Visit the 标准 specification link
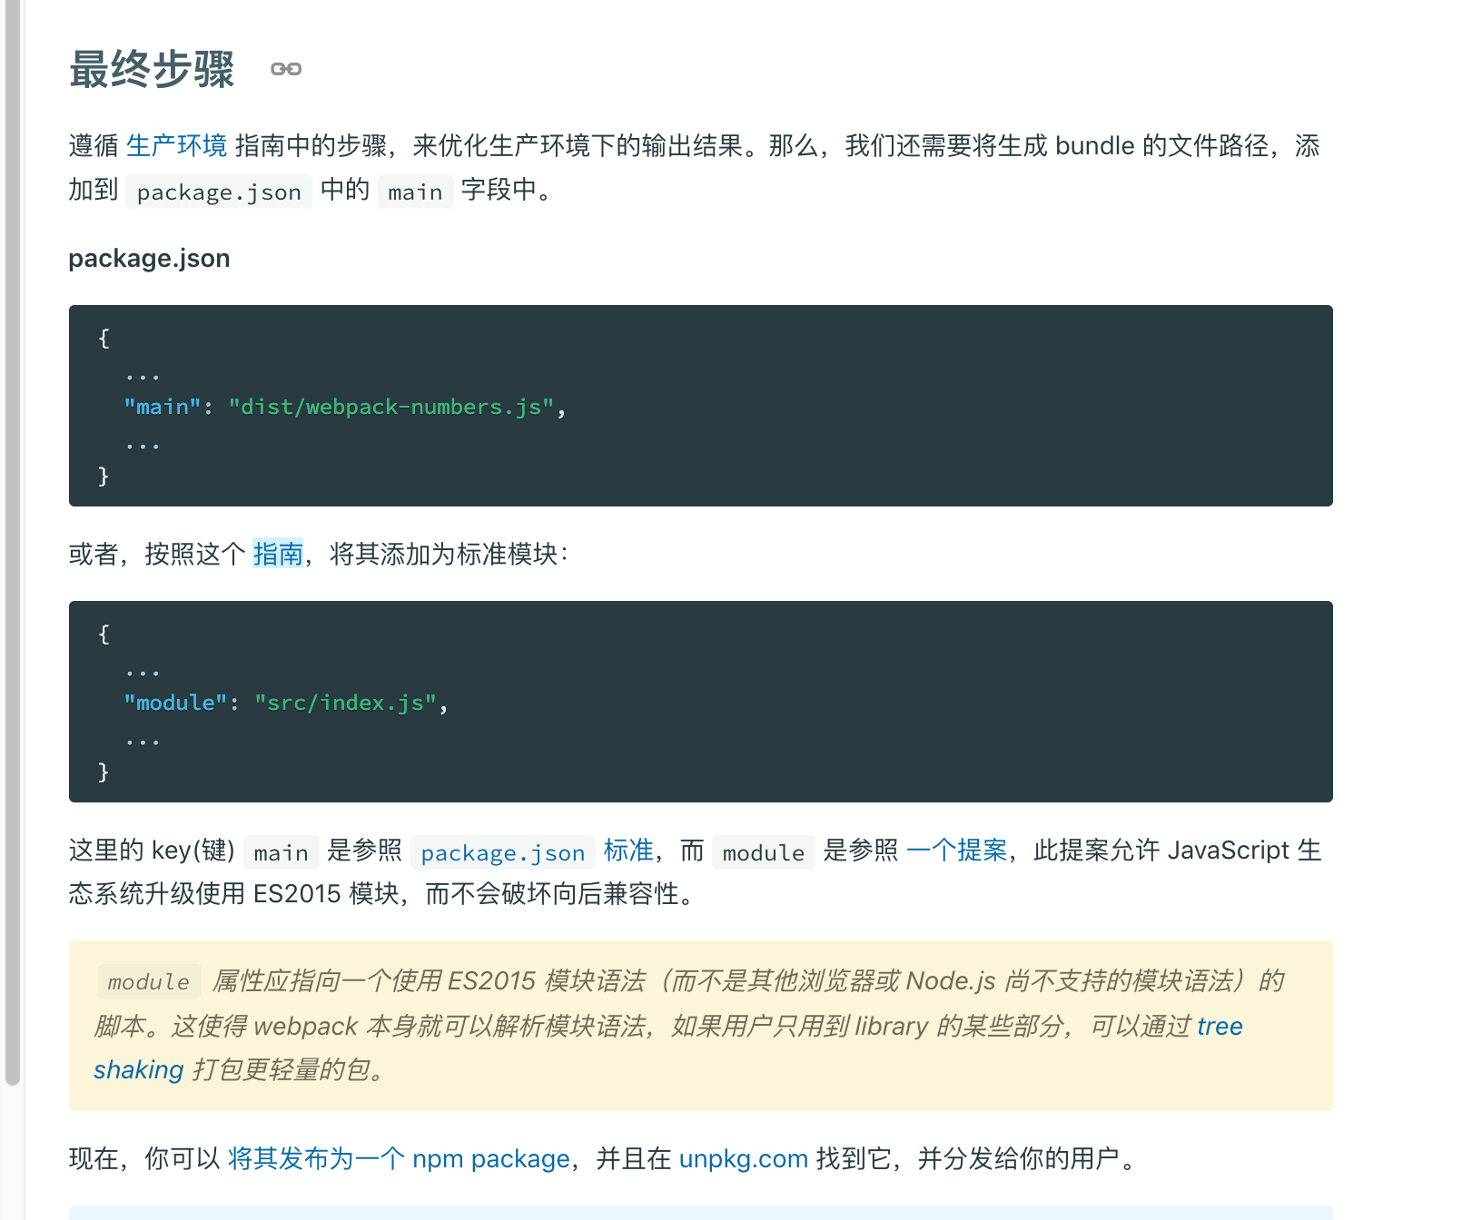 (628, 851)
